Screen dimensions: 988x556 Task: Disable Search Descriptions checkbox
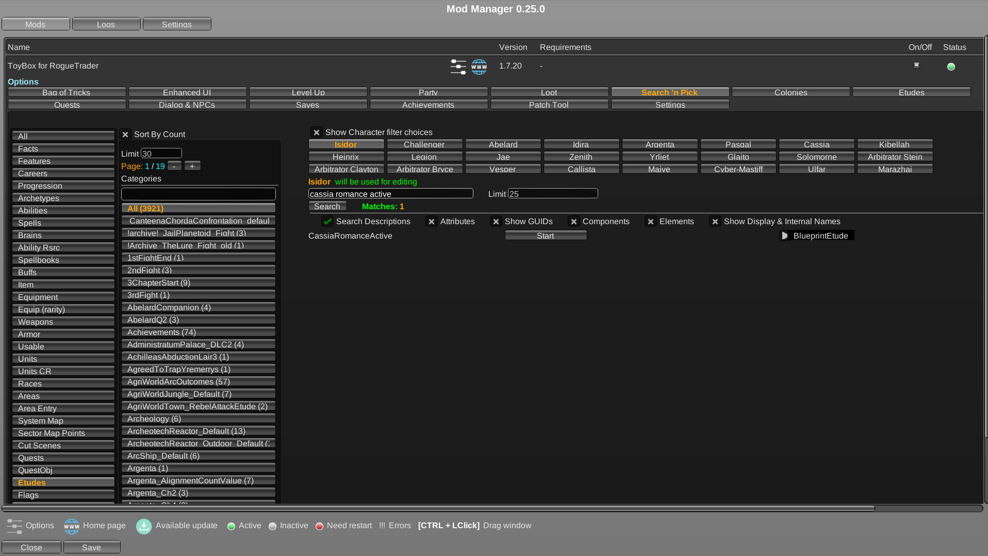327,222
